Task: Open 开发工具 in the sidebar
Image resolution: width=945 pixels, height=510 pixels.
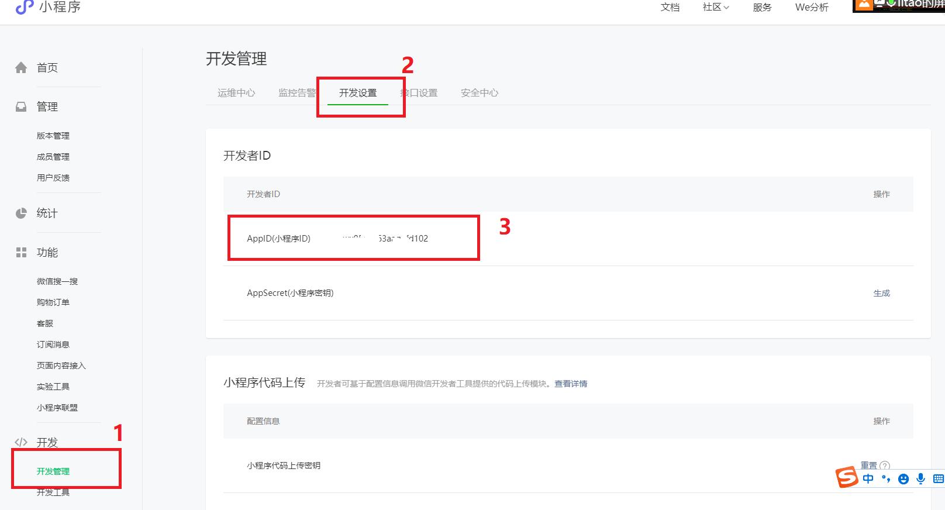Action: 53,492
